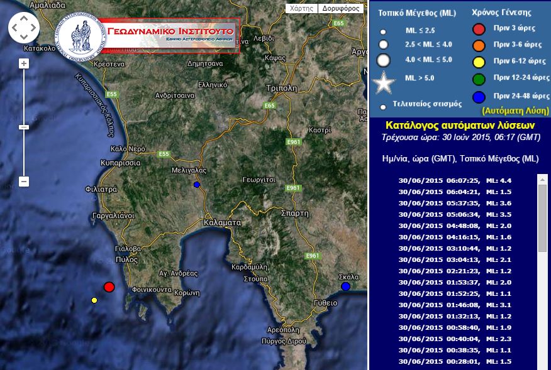Screen dimensions: 551x370
Task: Select the blue earthquake marker near Meligalas
Action: pyautogui.click(x=196, y=185)
